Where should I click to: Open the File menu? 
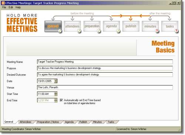coord(4,7)
